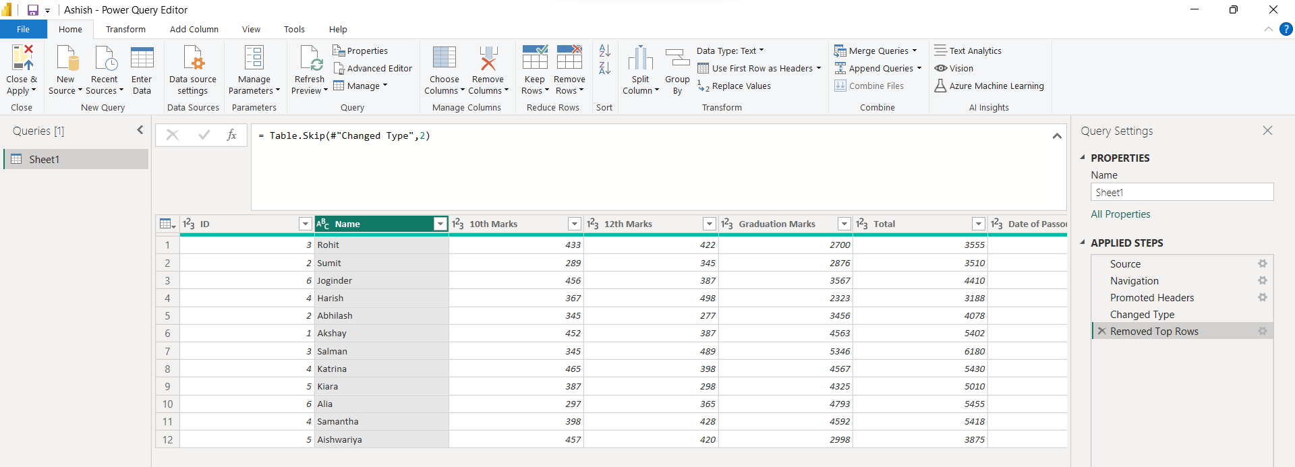The width and height of the screenshot is (1295, 467).
Task: Switch to the Transform ribbon tab
Action: 125,30
